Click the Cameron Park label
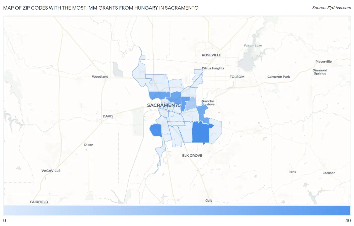354x226 pixels. click(278, 77)
